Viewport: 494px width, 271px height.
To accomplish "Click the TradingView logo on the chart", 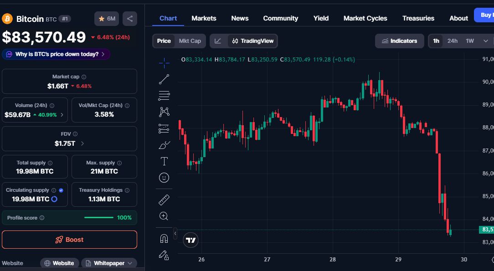I will pyautogui.click(x=190, y=240).
